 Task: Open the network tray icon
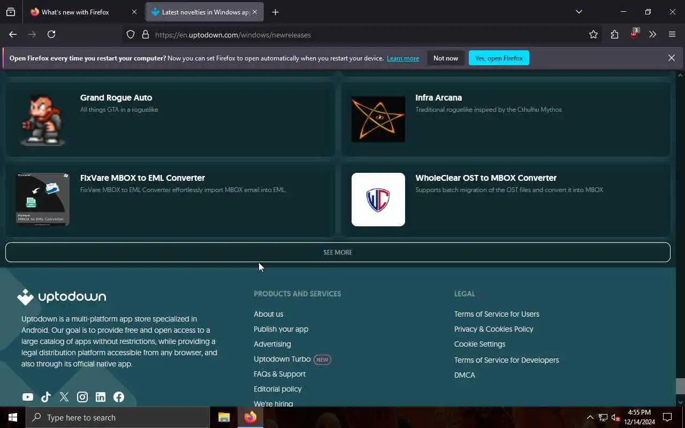[x=603, y=417]
